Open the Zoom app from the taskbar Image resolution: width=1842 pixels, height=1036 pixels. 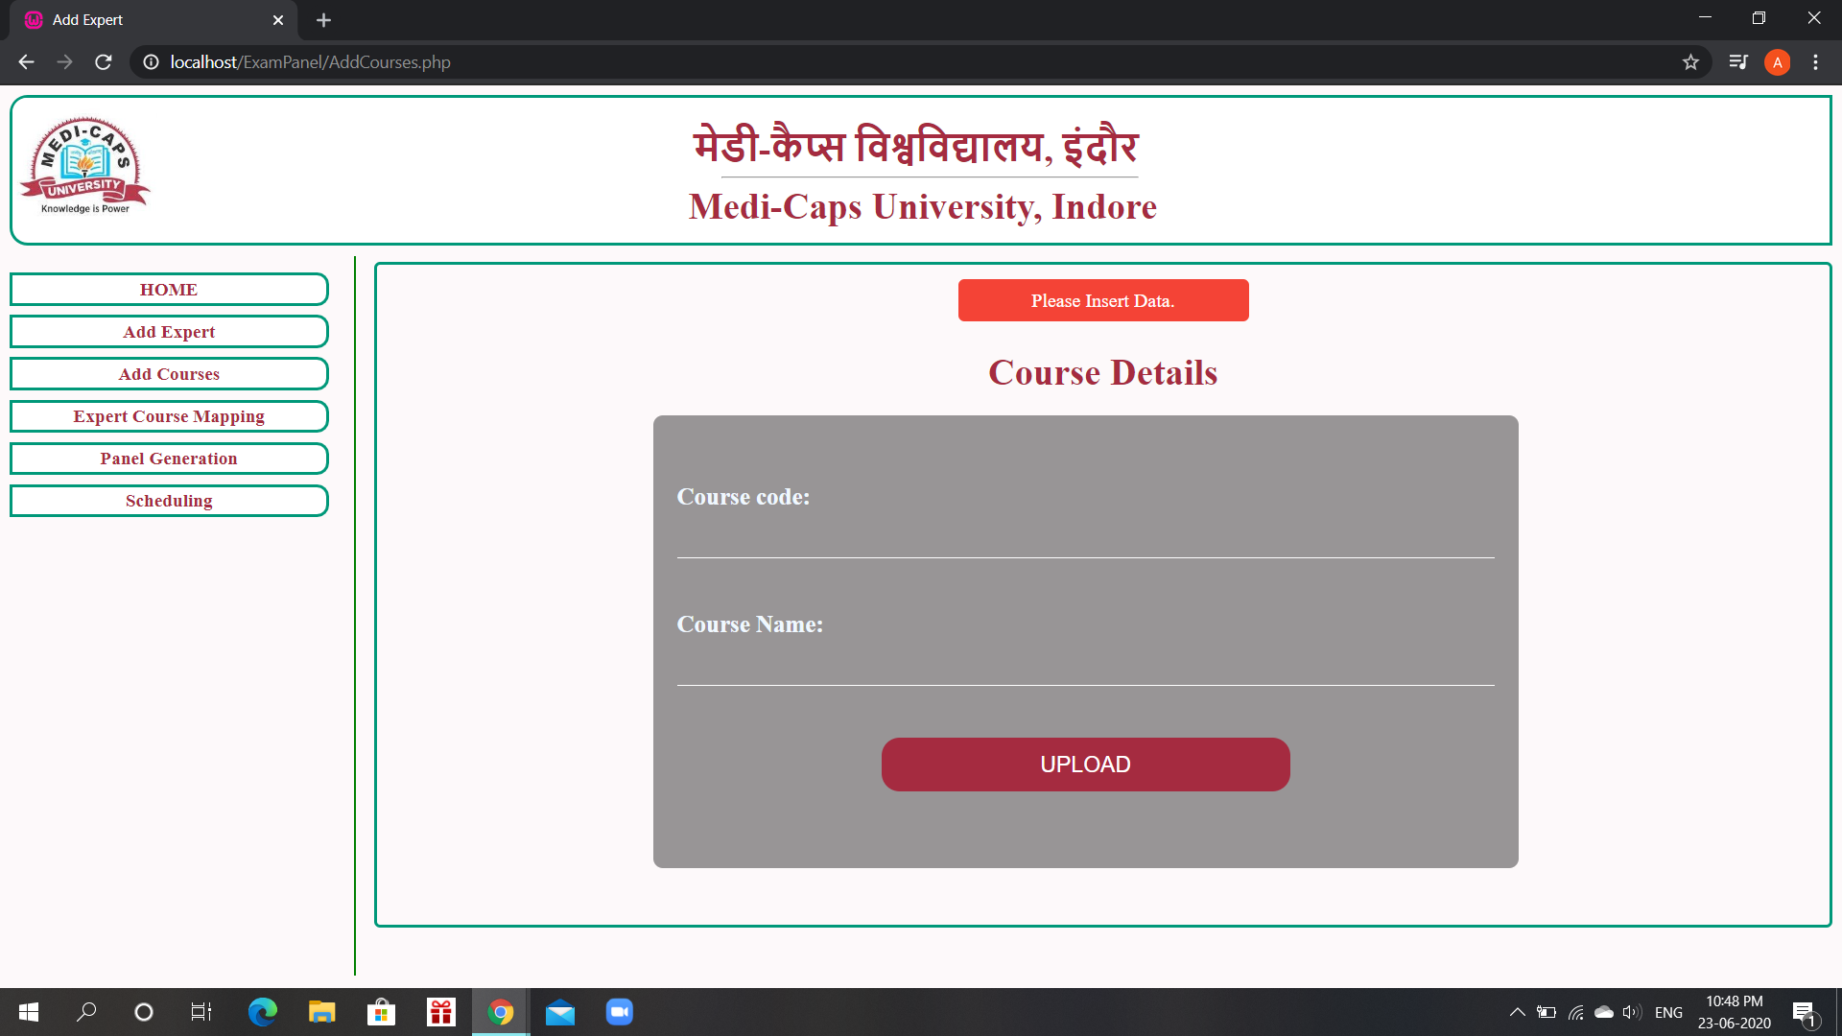pyautogui.click(x=619, y=1012)
